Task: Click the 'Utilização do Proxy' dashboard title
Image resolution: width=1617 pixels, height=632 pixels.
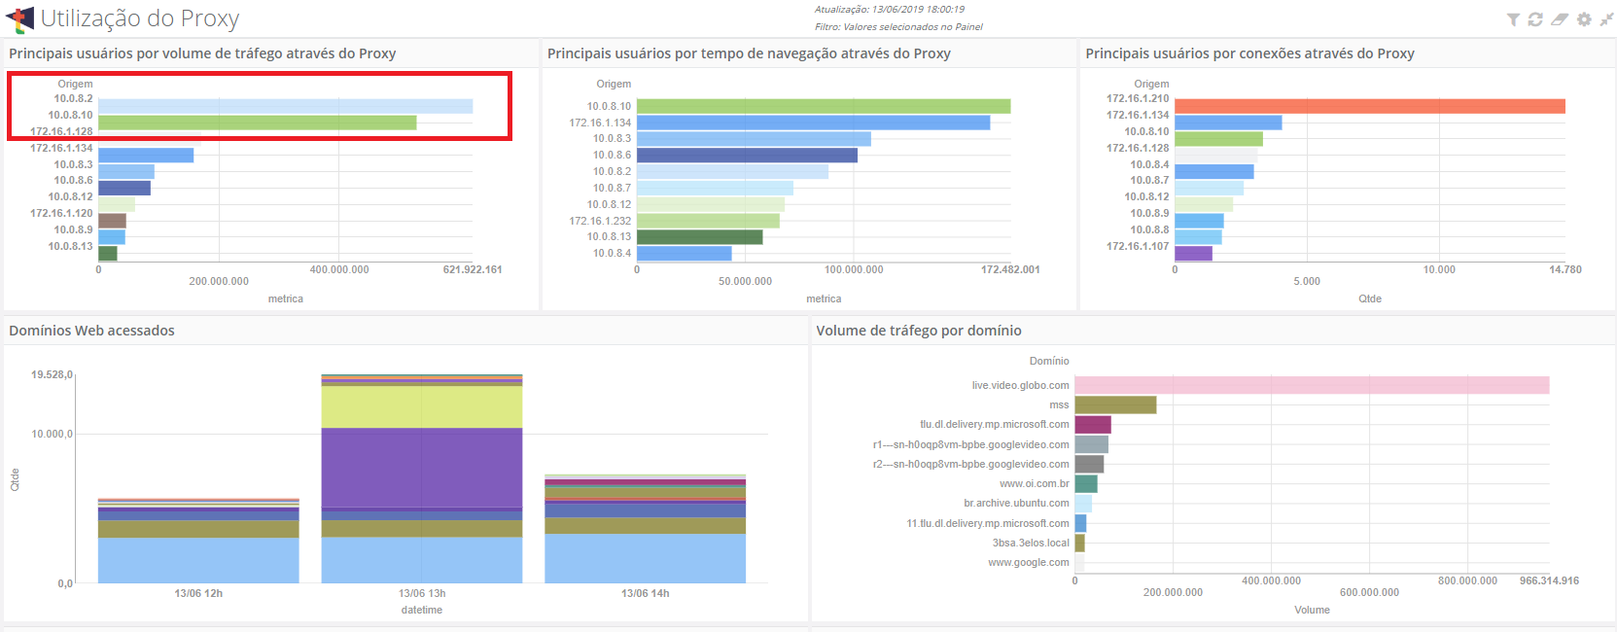Action: 139,18
